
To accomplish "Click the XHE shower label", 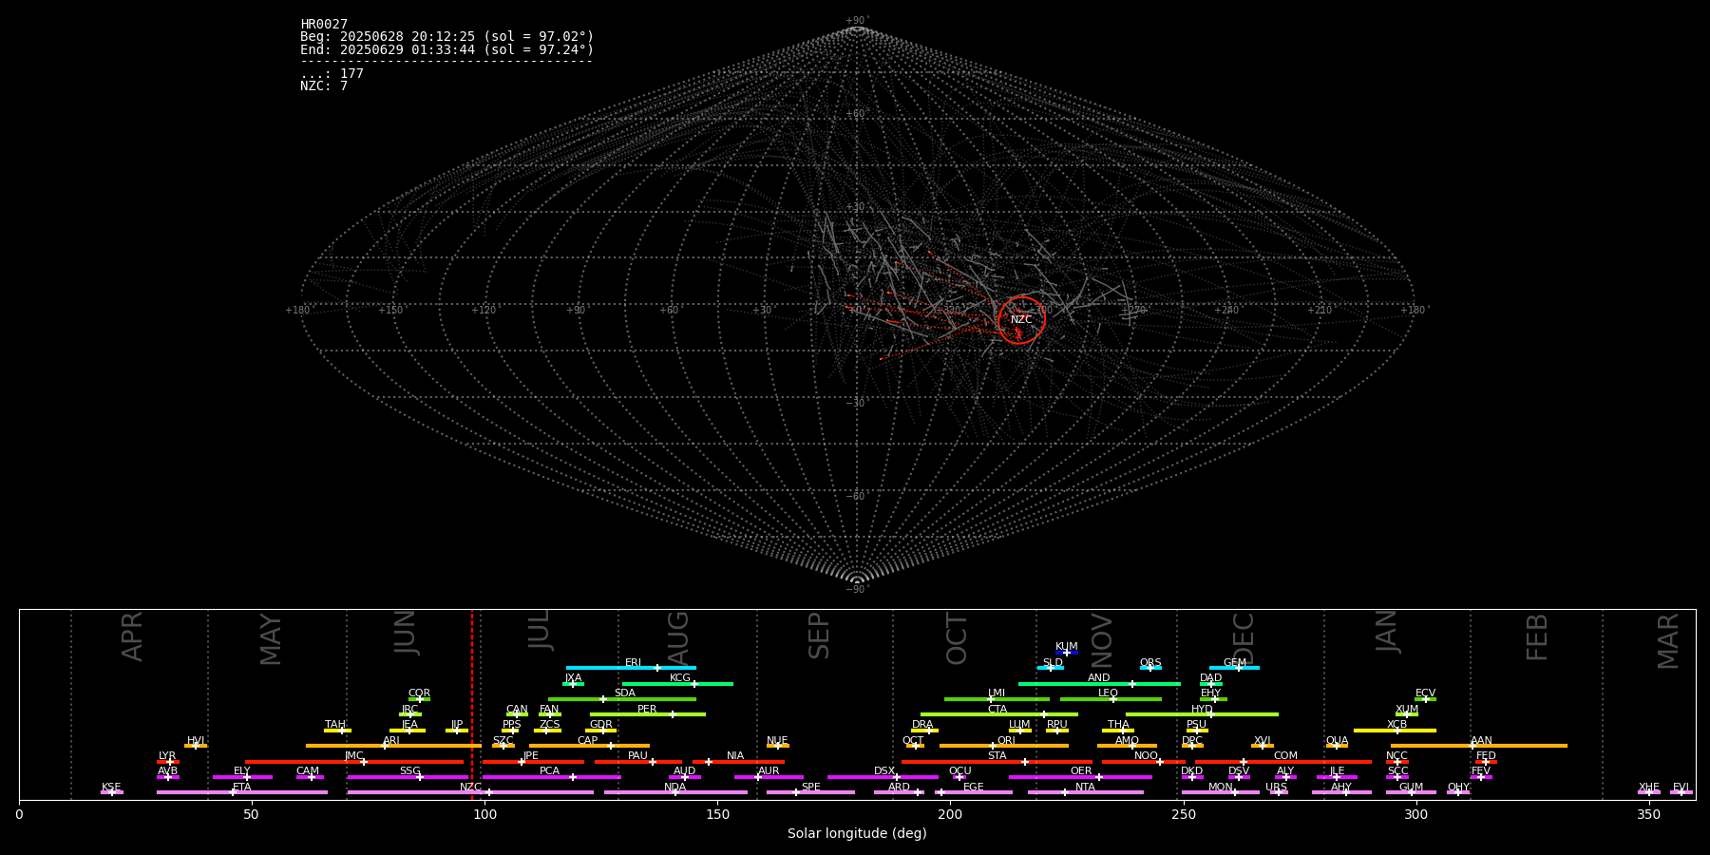I will coord(1649,788).
